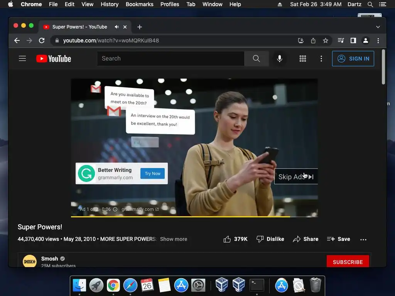Open a new Chrome tab
Screen dimensions: 395x296
(x=140, y=27)
